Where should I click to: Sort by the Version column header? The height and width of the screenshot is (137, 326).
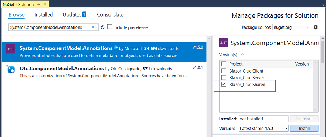tap(302, 64)
